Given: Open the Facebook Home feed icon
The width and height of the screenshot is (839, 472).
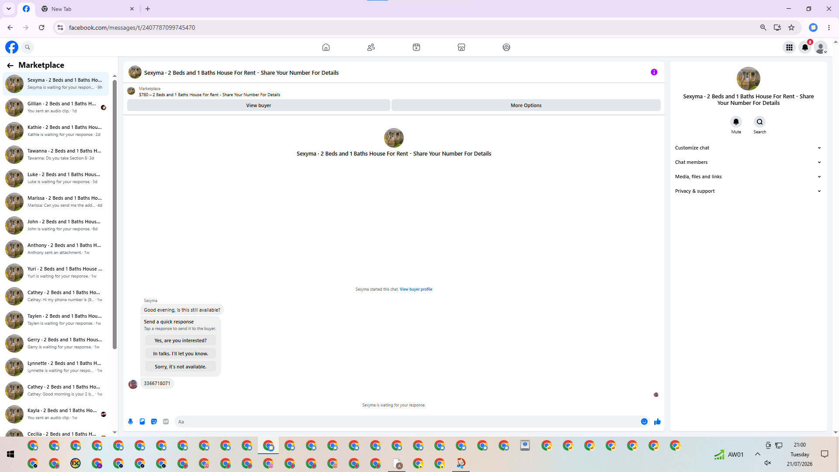Looking at the screenshot, I should pos(326,47).
